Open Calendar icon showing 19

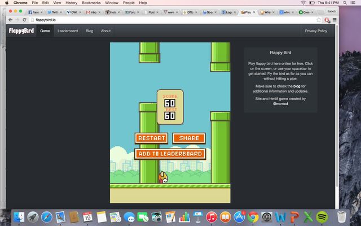tap(87, 217)
